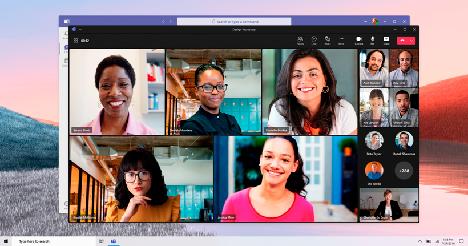This screenshot has width=468, height=246.
Task: Open the People participants panel
Action: (x=300, y=40)
